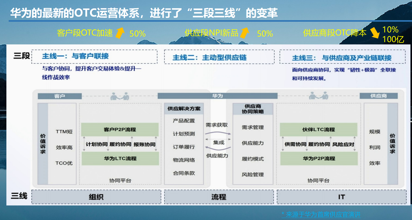
Task: Select the 规模 item
Action: [375, 132]
